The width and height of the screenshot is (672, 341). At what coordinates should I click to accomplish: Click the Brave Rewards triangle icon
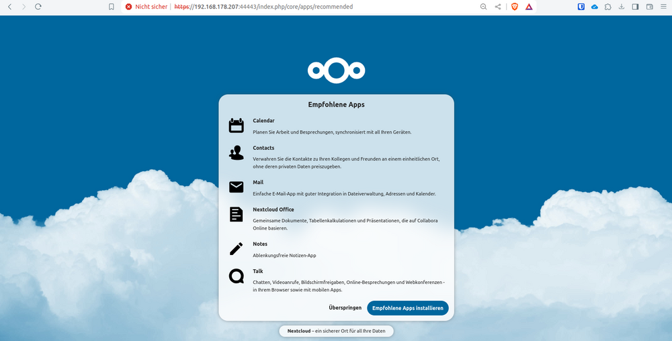point(529,7)
